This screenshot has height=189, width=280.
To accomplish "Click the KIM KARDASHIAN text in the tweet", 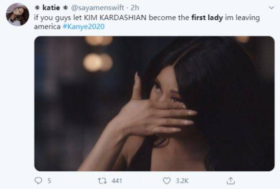I will click(115, 17).
